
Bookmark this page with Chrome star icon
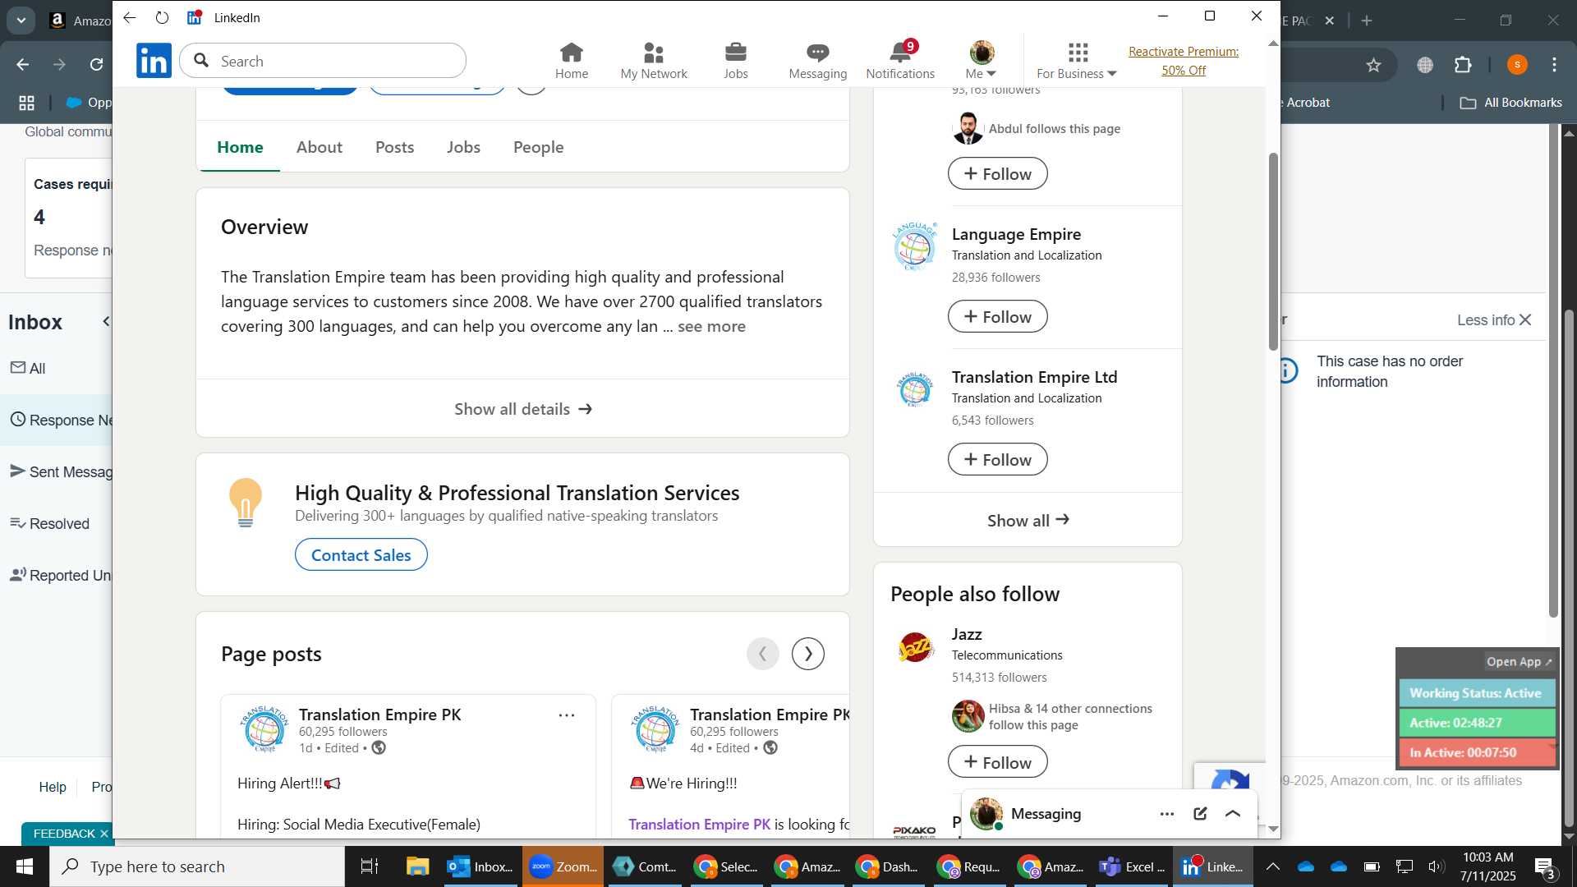pyautogui.click(x=1373, y=65)
